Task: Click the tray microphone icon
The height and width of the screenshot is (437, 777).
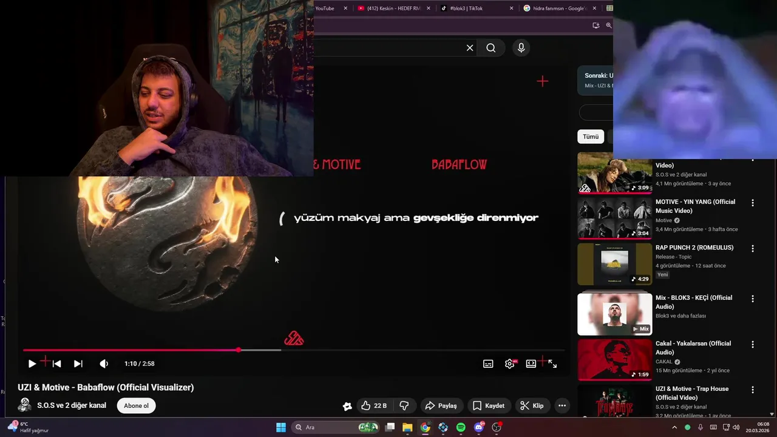Action: point(701,427)
